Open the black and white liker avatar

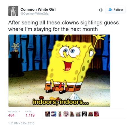click(84, 114)
